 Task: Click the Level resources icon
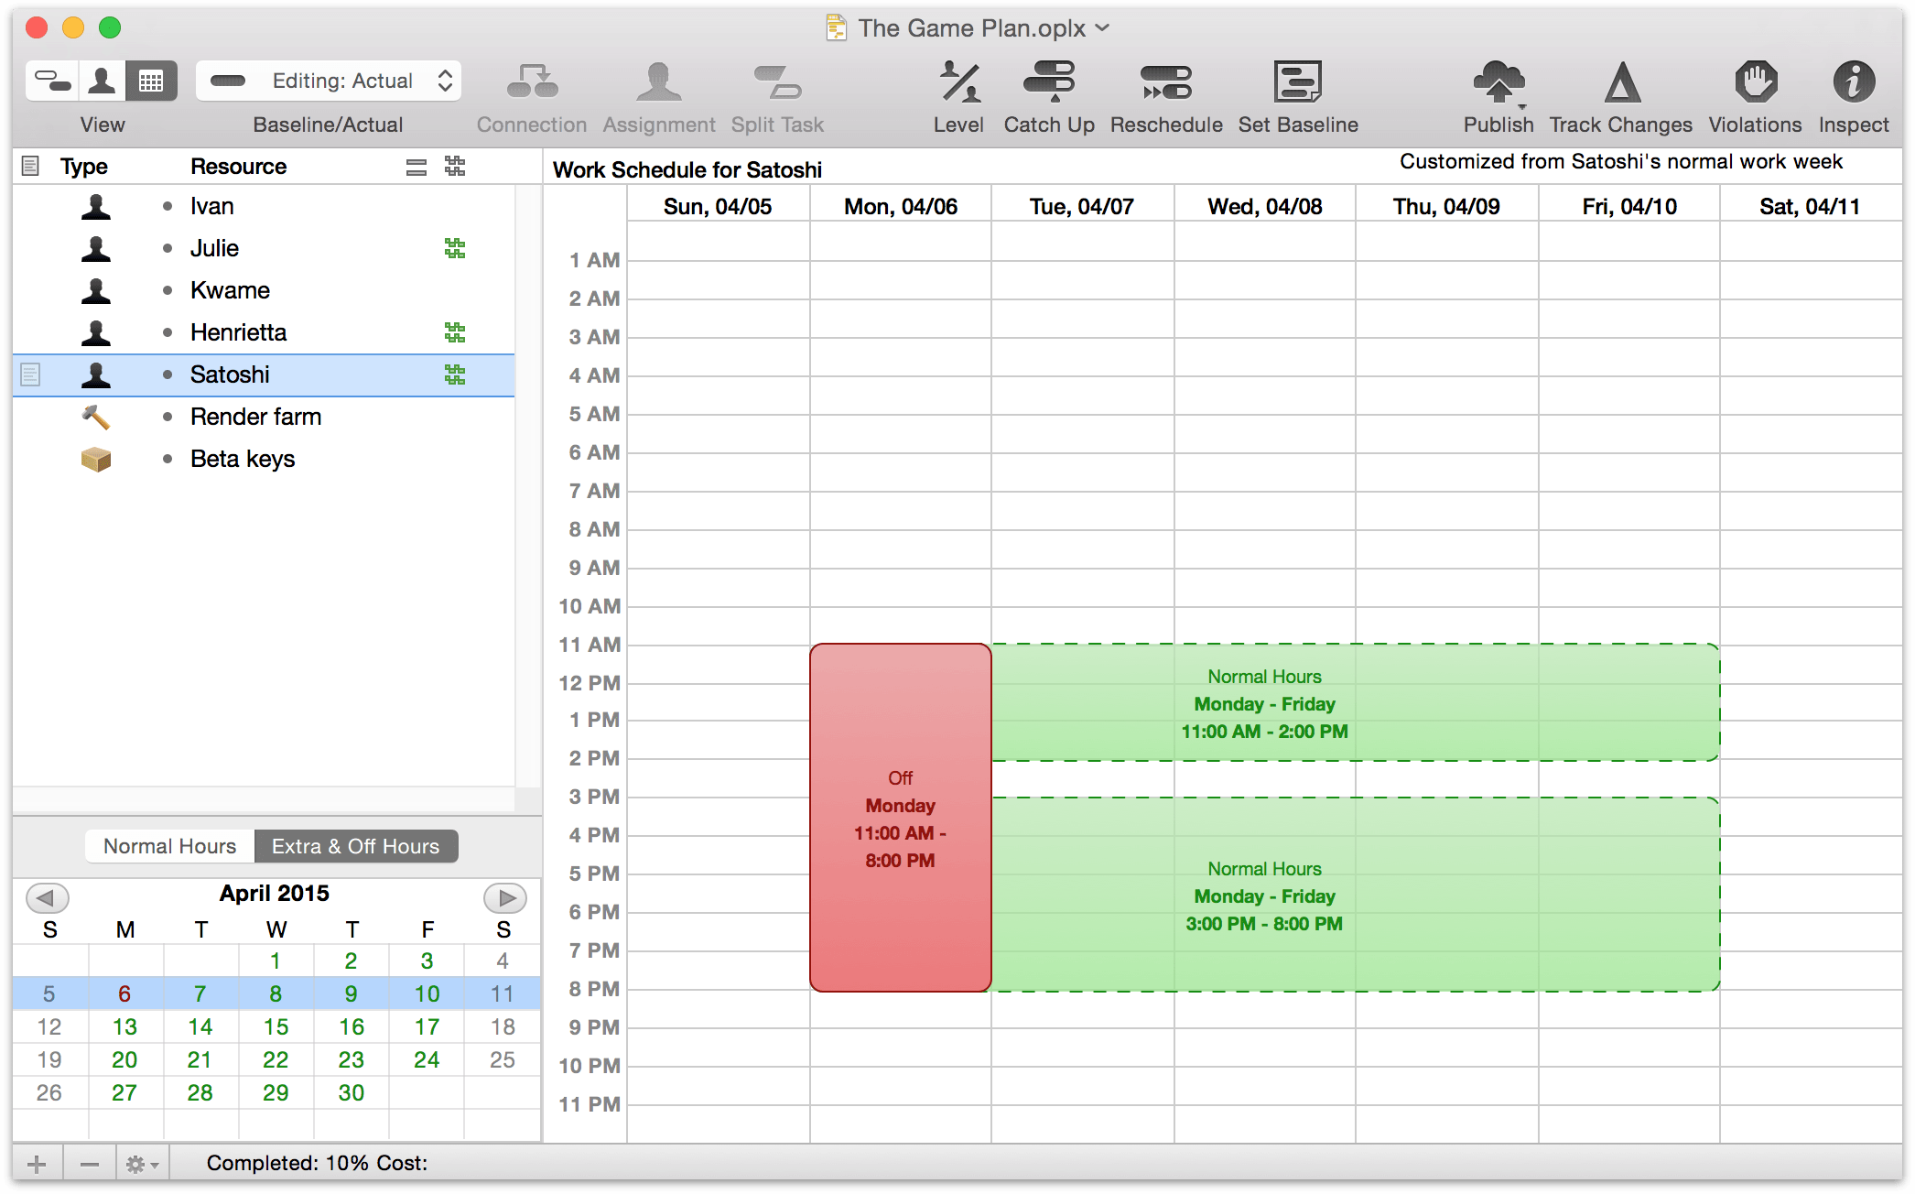pyautogui.click(x=958, y=81)
